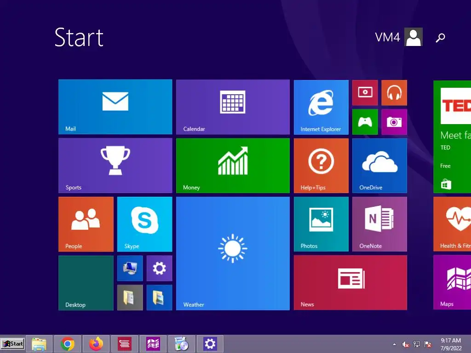Click the taskbar Start button

[x=12, y=344]
